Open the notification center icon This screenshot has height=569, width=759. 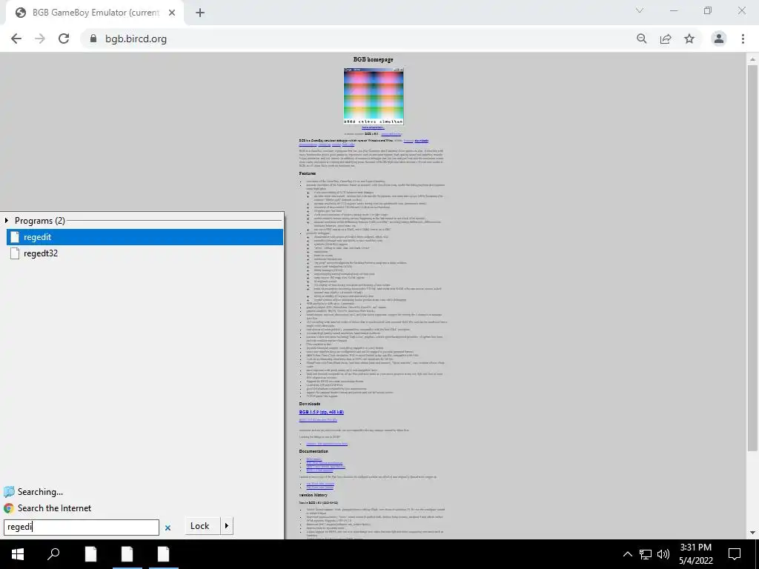(x=735, y=554)
